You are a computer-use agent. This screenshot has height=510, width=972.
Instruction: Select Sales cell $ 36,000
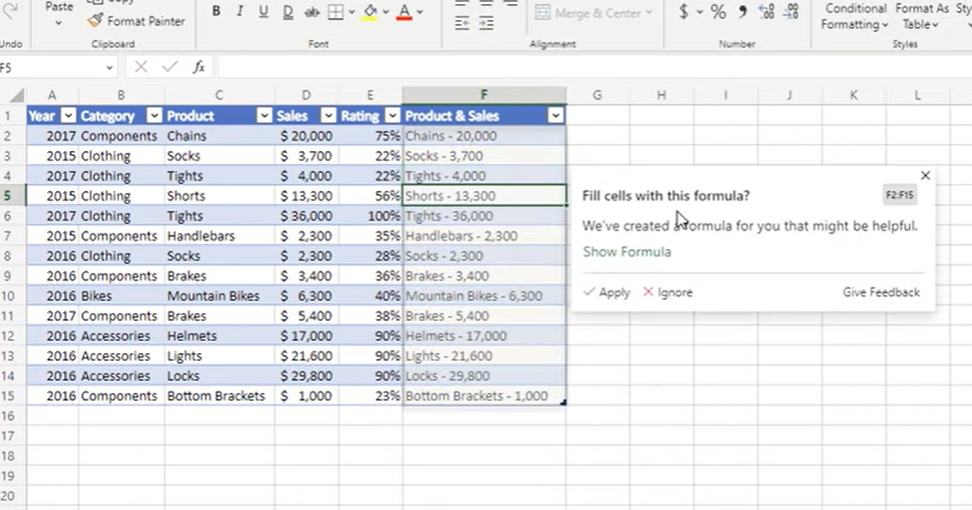[306, 216]
